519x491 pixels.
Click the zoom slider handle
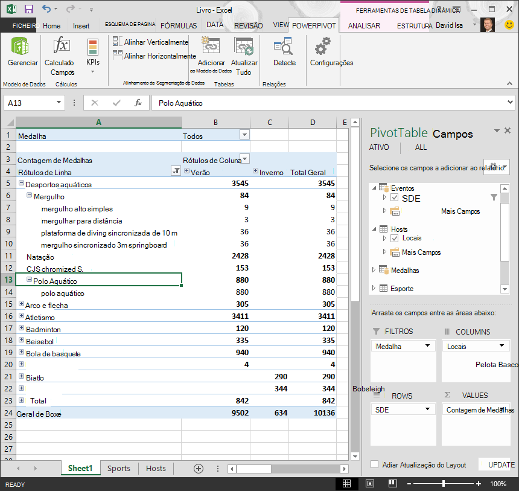pyautogui.click(x=443, y=484)
